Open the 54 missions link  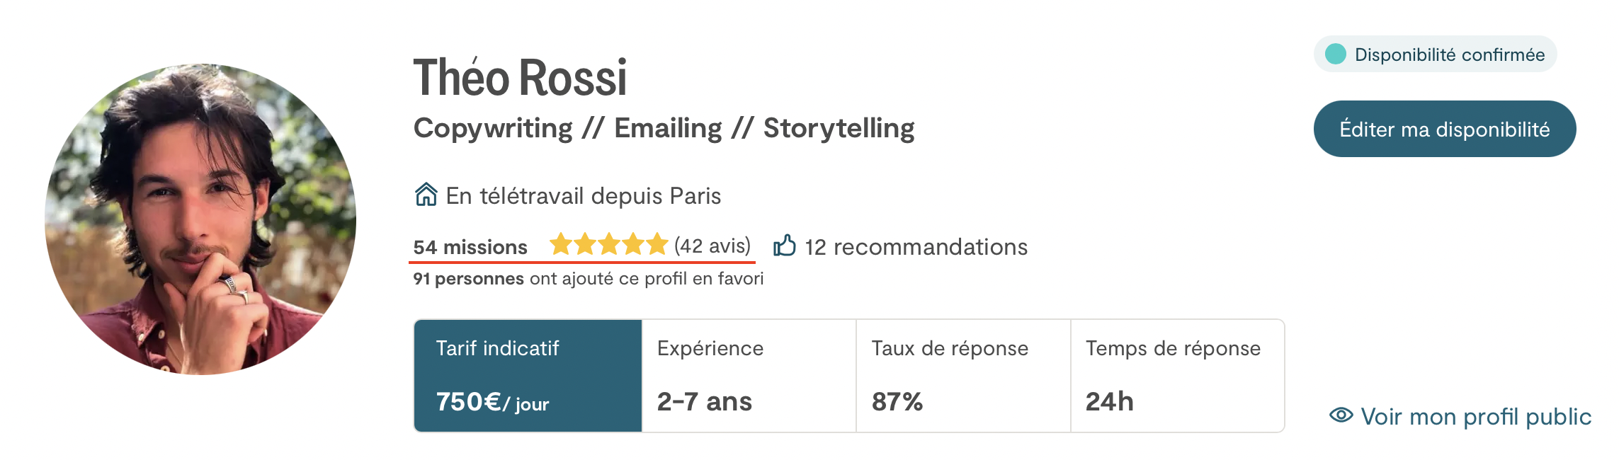[470, 247]
